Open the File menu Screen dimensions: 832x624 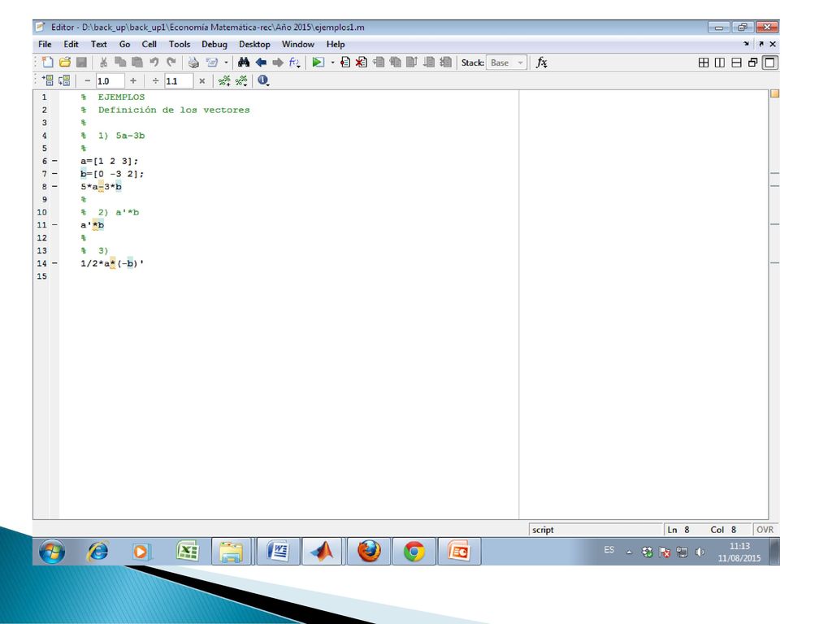click(x=45, y=44)
